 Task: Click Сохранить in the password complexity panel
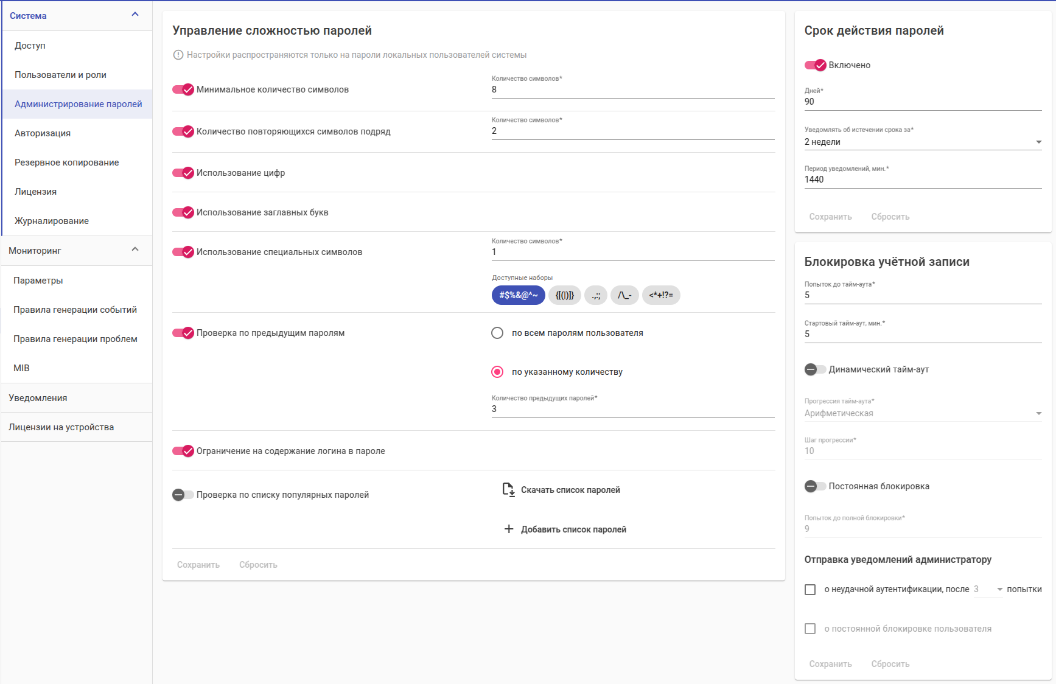coord(198,565)
